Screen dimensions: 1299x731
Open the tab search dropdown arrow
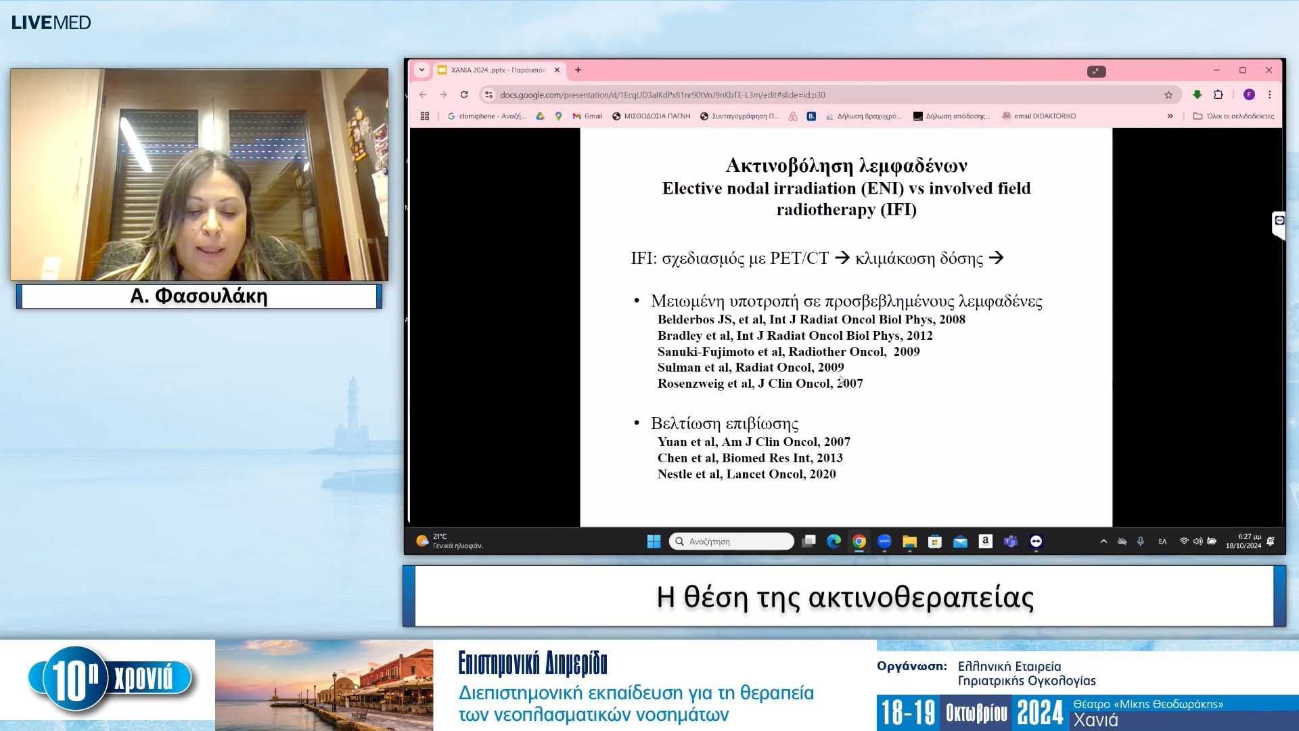coord(421,70)
